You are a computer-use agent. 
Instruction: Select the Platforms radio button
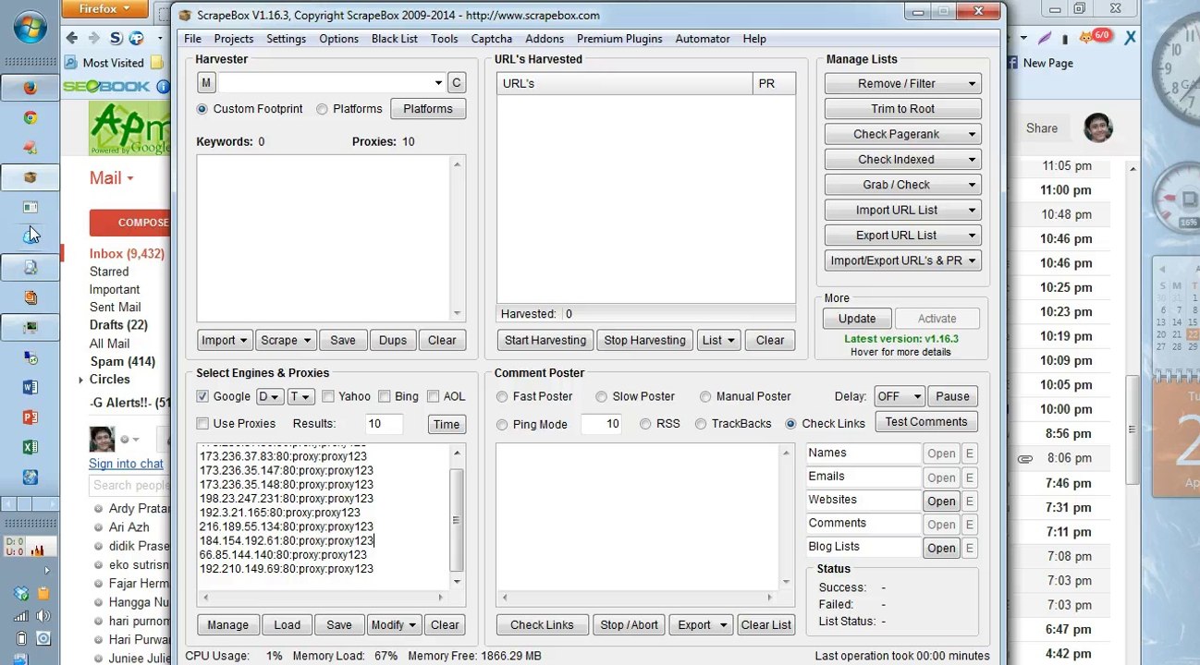(322, 109)
